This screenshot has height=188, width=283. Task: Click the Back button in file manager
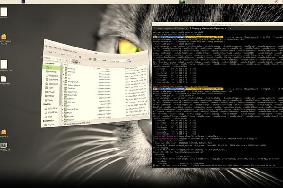pyautogui.click(x=49, y=52)
